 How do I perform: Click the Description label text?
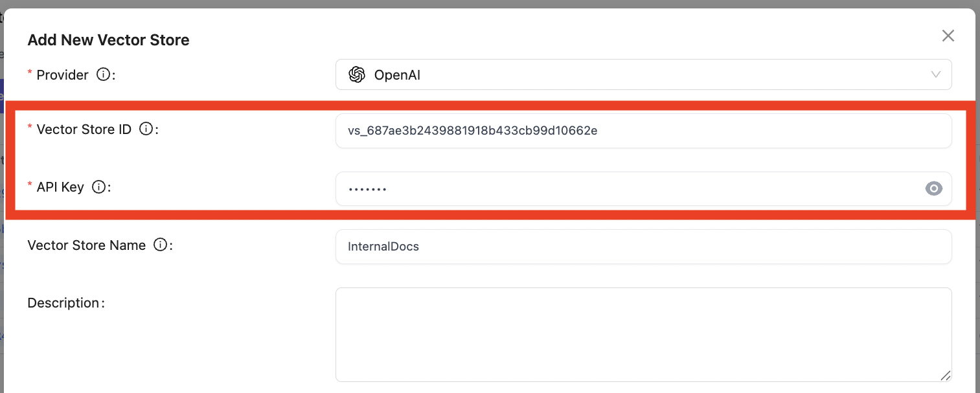coord(63,303)
